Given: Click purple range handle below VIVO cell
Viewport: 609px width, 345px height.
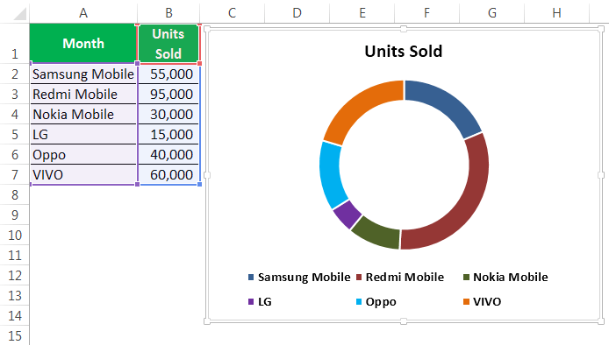Looking at the screenshot, I should [137, 185].
